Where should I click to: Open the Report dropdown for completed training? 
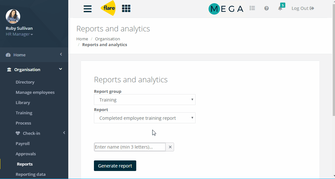click(145, 118)
